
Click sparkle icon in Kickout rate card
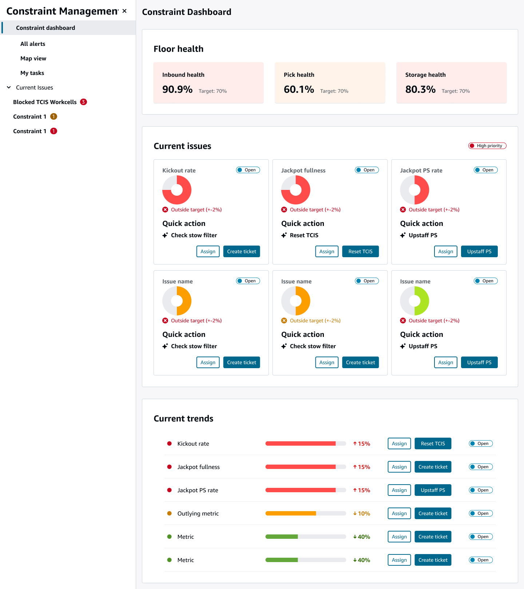tap(165, 235)
